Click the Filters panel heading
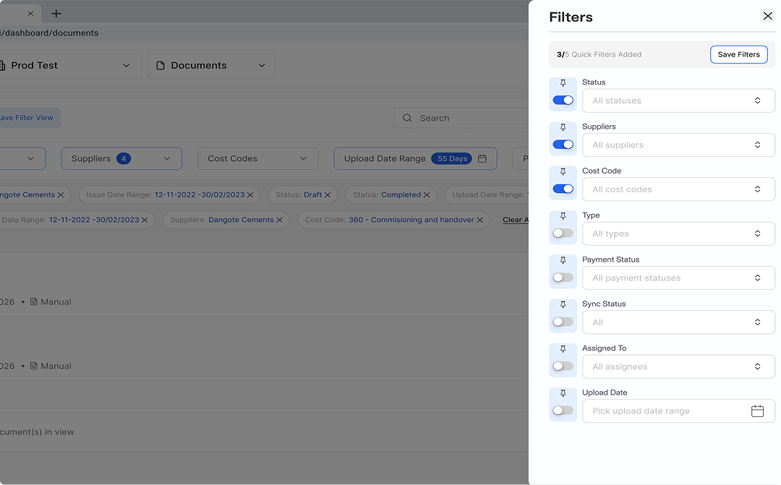This screenshot has width=781, height=485. 571,17
